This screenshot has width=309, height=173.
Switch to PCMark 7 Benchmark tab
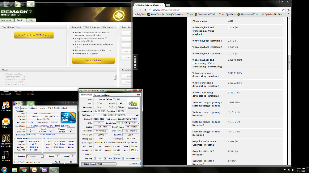tap(6, 20)
